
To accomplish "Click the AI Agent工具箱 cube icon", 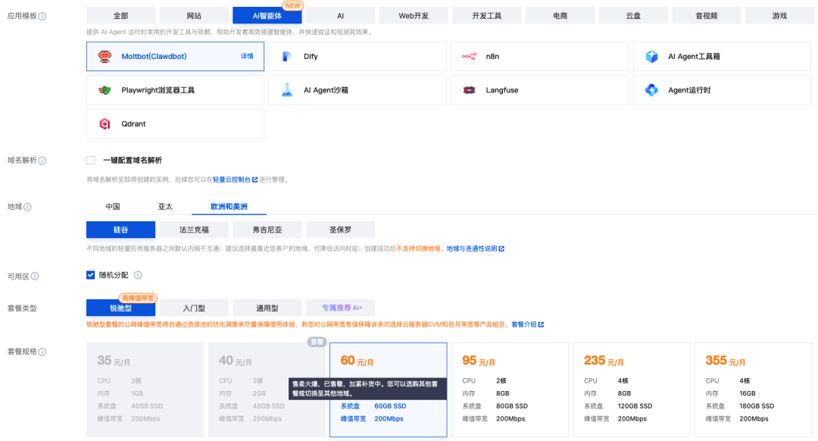I will pyautogui.click(x=651, y=56).
